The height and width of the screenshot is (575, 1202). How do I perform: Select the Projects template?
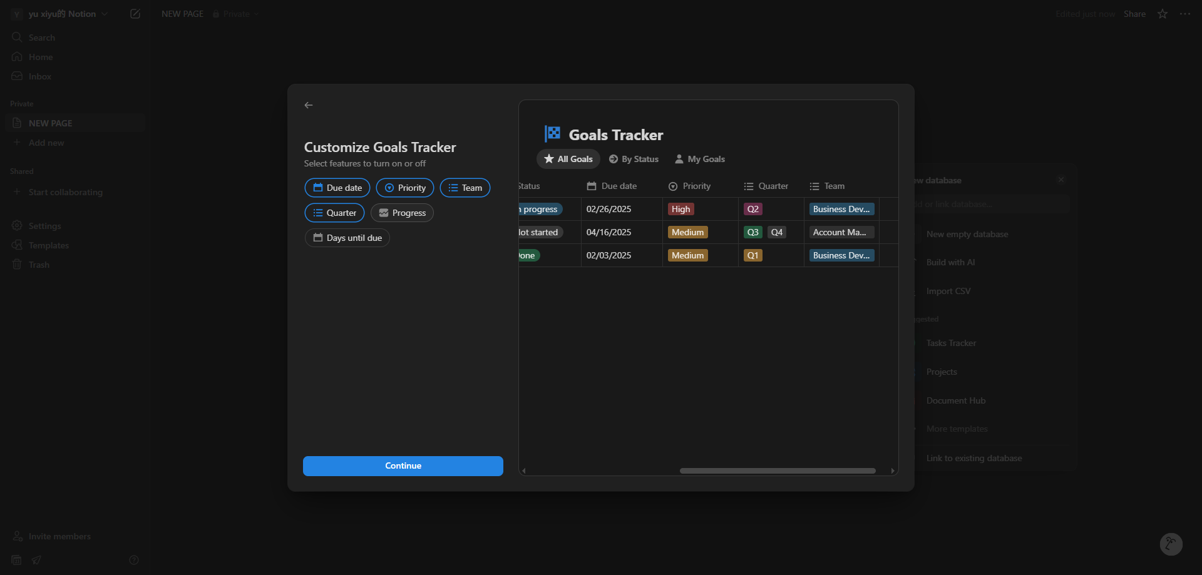click(x=942, y=372)
